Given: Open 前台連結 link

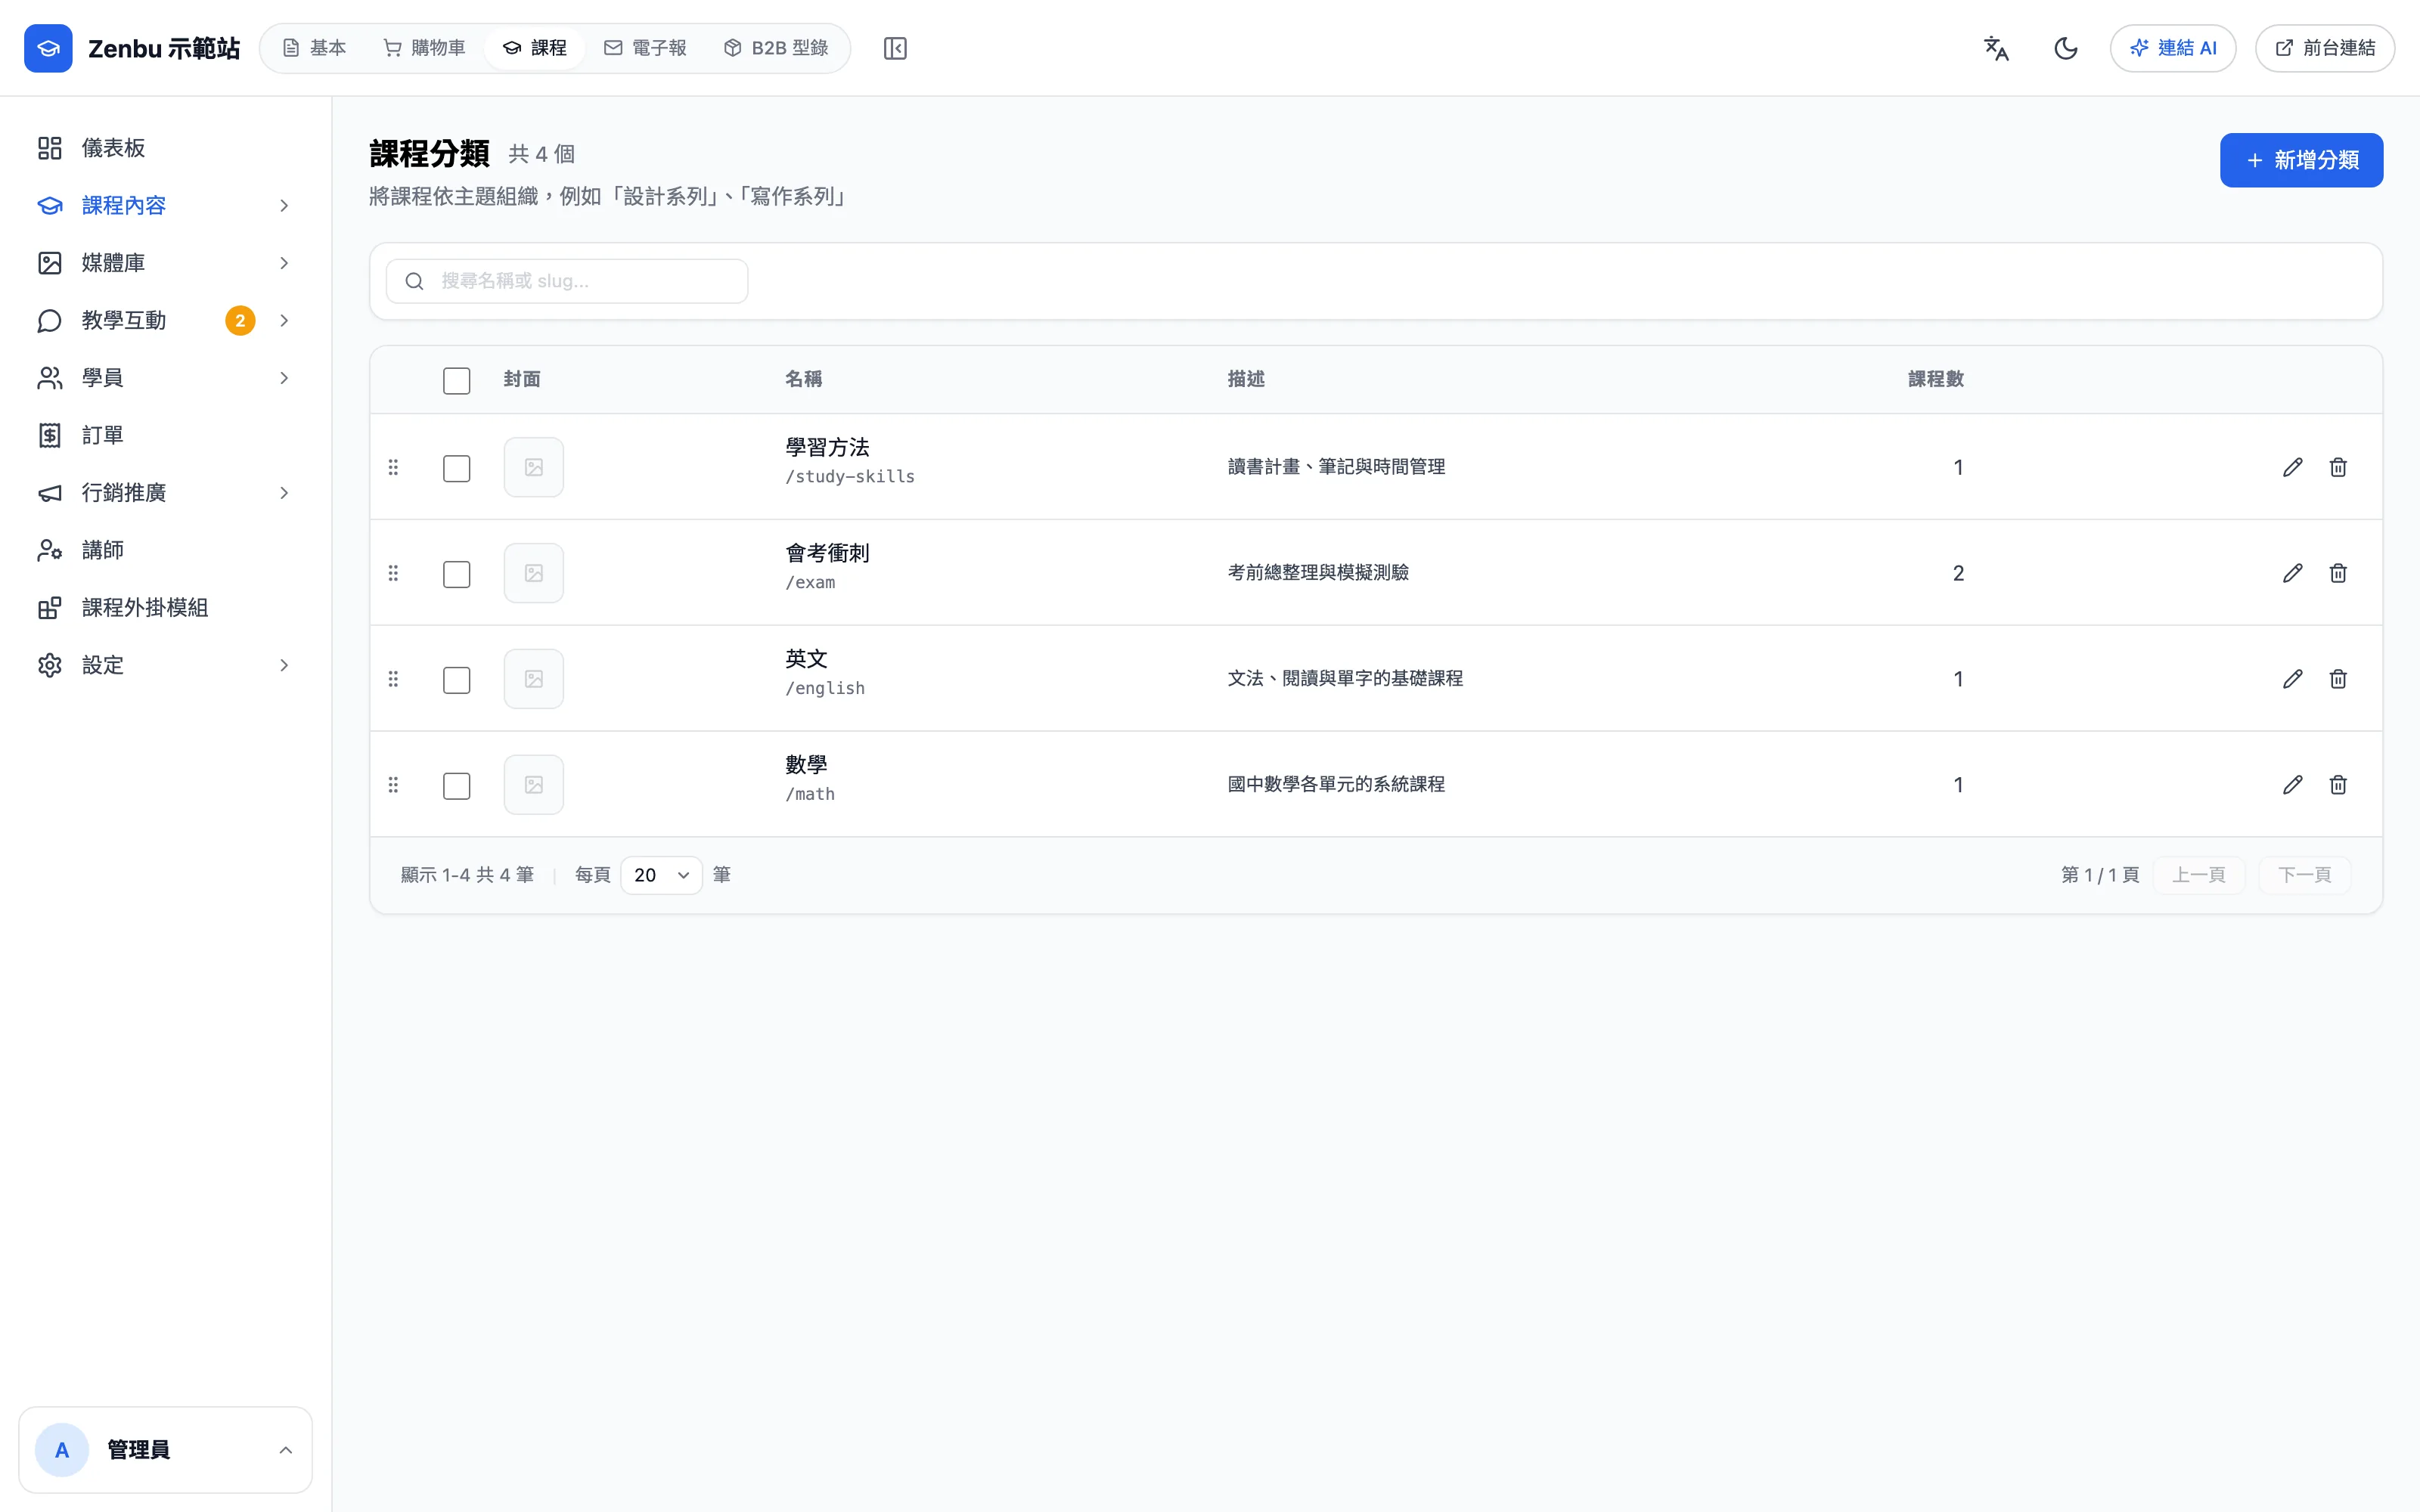Looking at the screenshot, I should 2325,48.
